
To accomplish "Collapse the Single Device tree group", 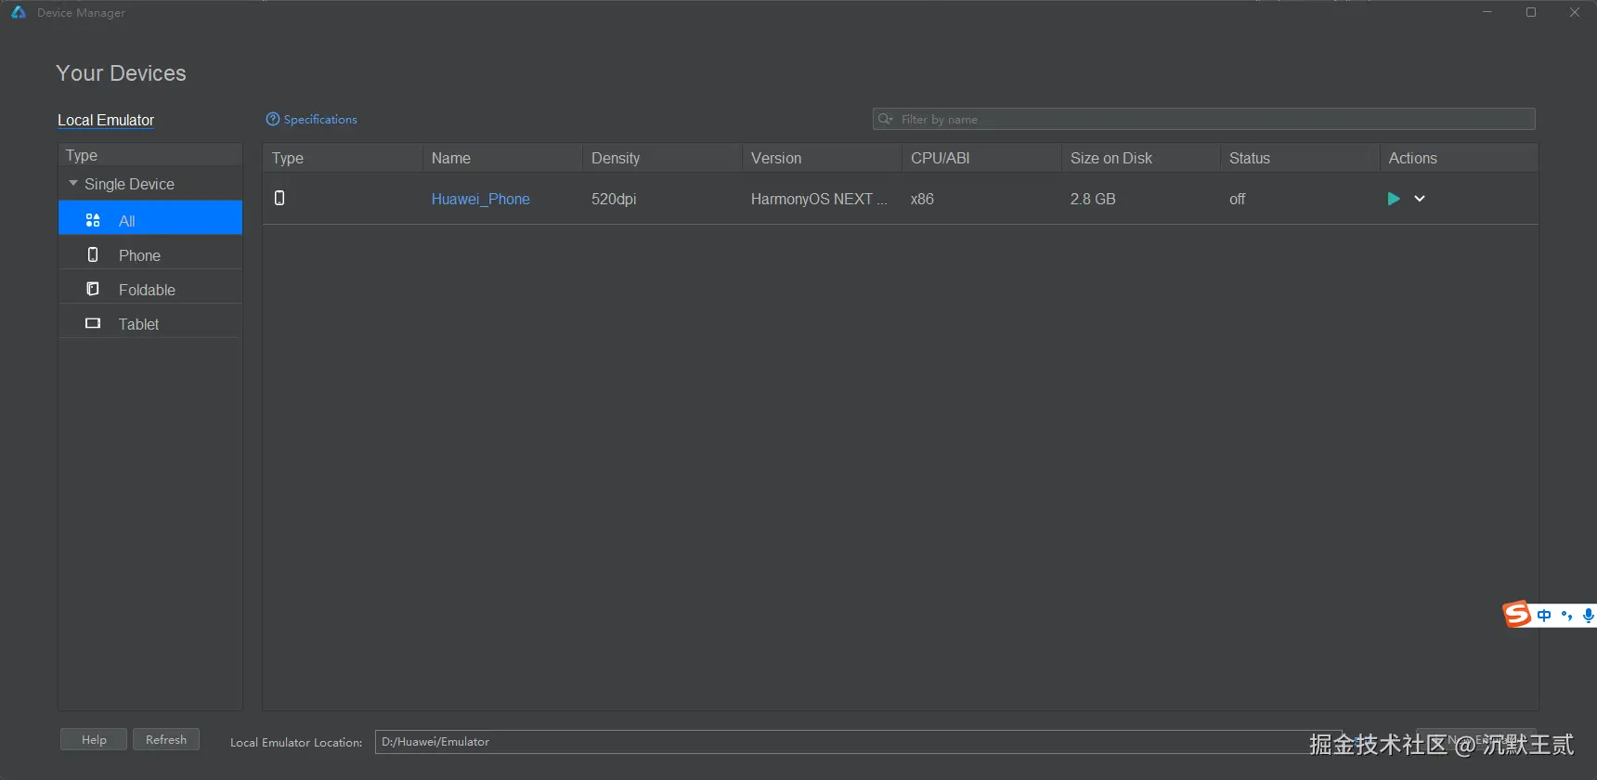I will coord(73,184).
